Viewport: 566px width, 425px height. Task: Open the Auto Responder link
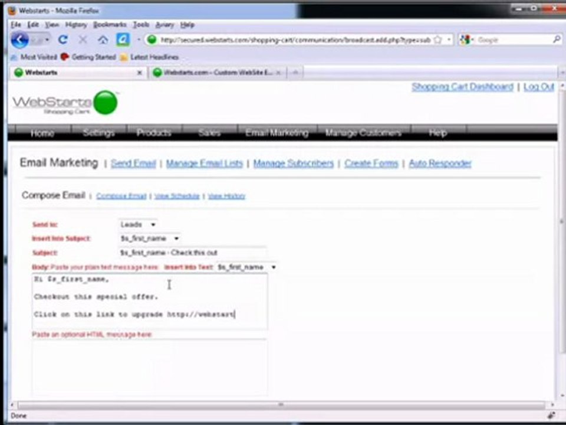[440, 164]
